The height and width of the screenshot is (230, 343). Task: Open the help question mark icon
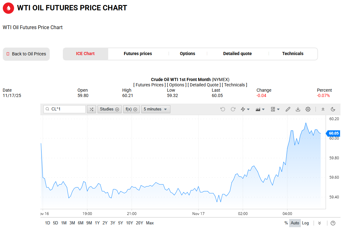click(x=333, y=223)
